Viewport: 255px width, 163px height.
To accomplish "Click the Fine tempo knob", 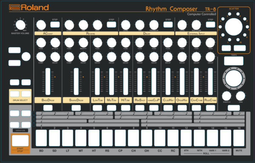I will (241, 96).
